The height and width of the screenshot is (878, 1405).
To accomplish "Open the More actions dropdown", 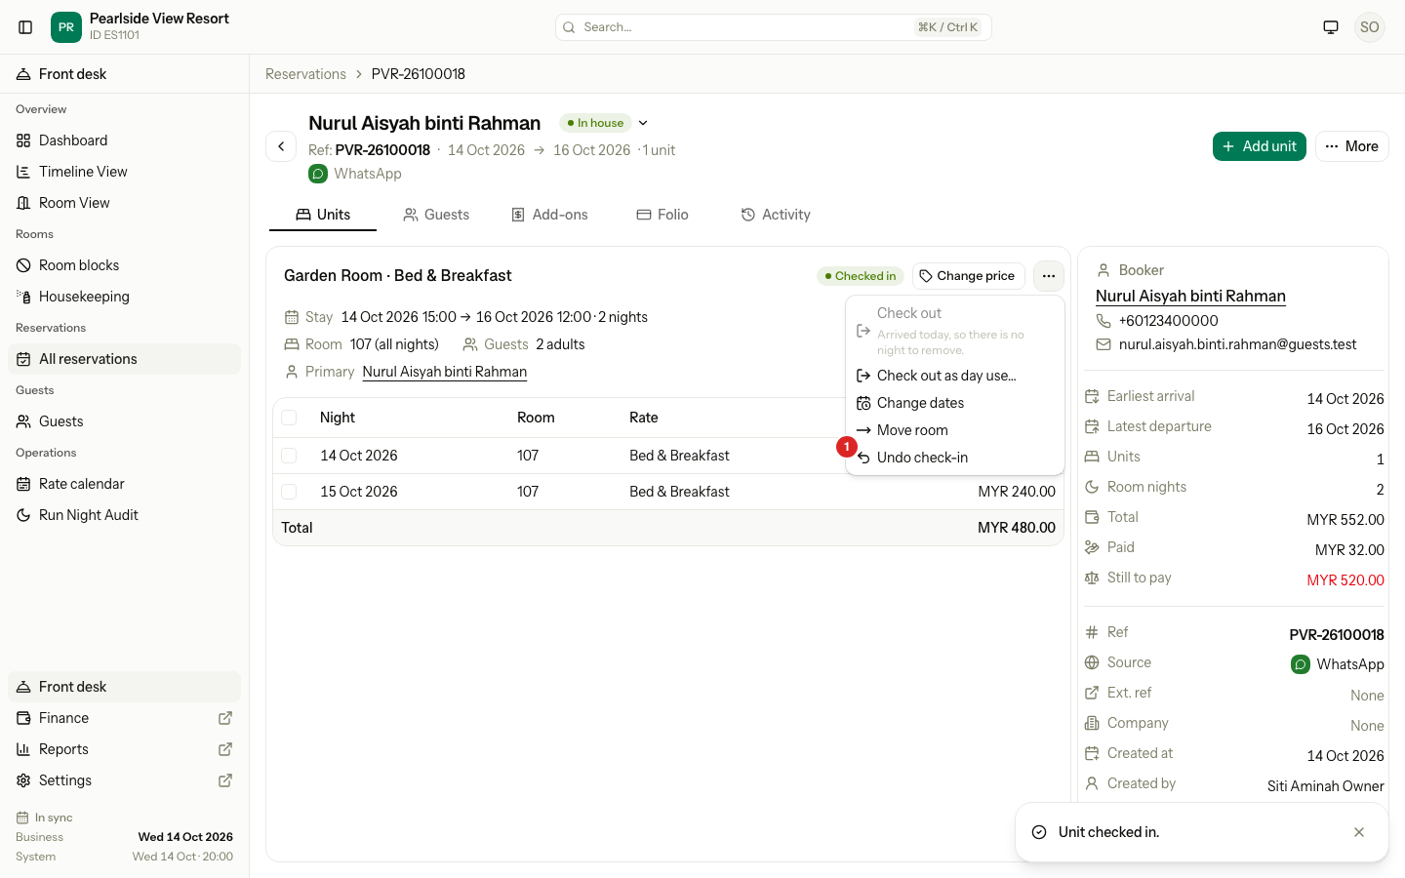I will click(1352, 146).
